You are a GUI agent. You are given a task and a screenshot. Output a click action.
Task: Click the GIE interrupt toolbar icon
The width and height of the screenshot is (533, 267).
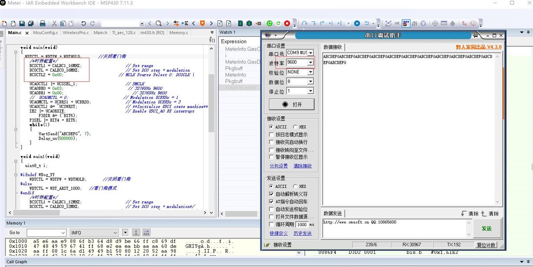click(x=397, y=23)
